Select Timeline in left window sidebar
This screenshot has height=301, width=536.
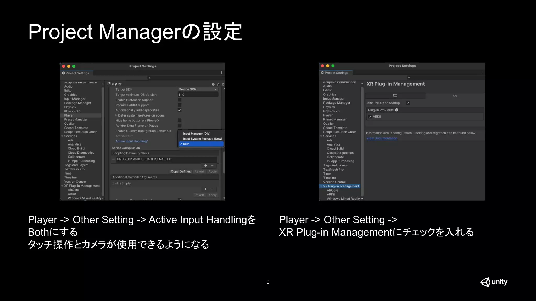click(70, 177)
